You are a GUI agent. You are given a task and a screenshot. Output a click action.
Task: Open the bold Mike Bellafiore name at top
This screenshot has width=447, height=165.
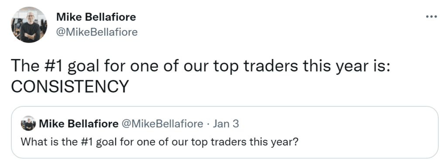point(96,17)
